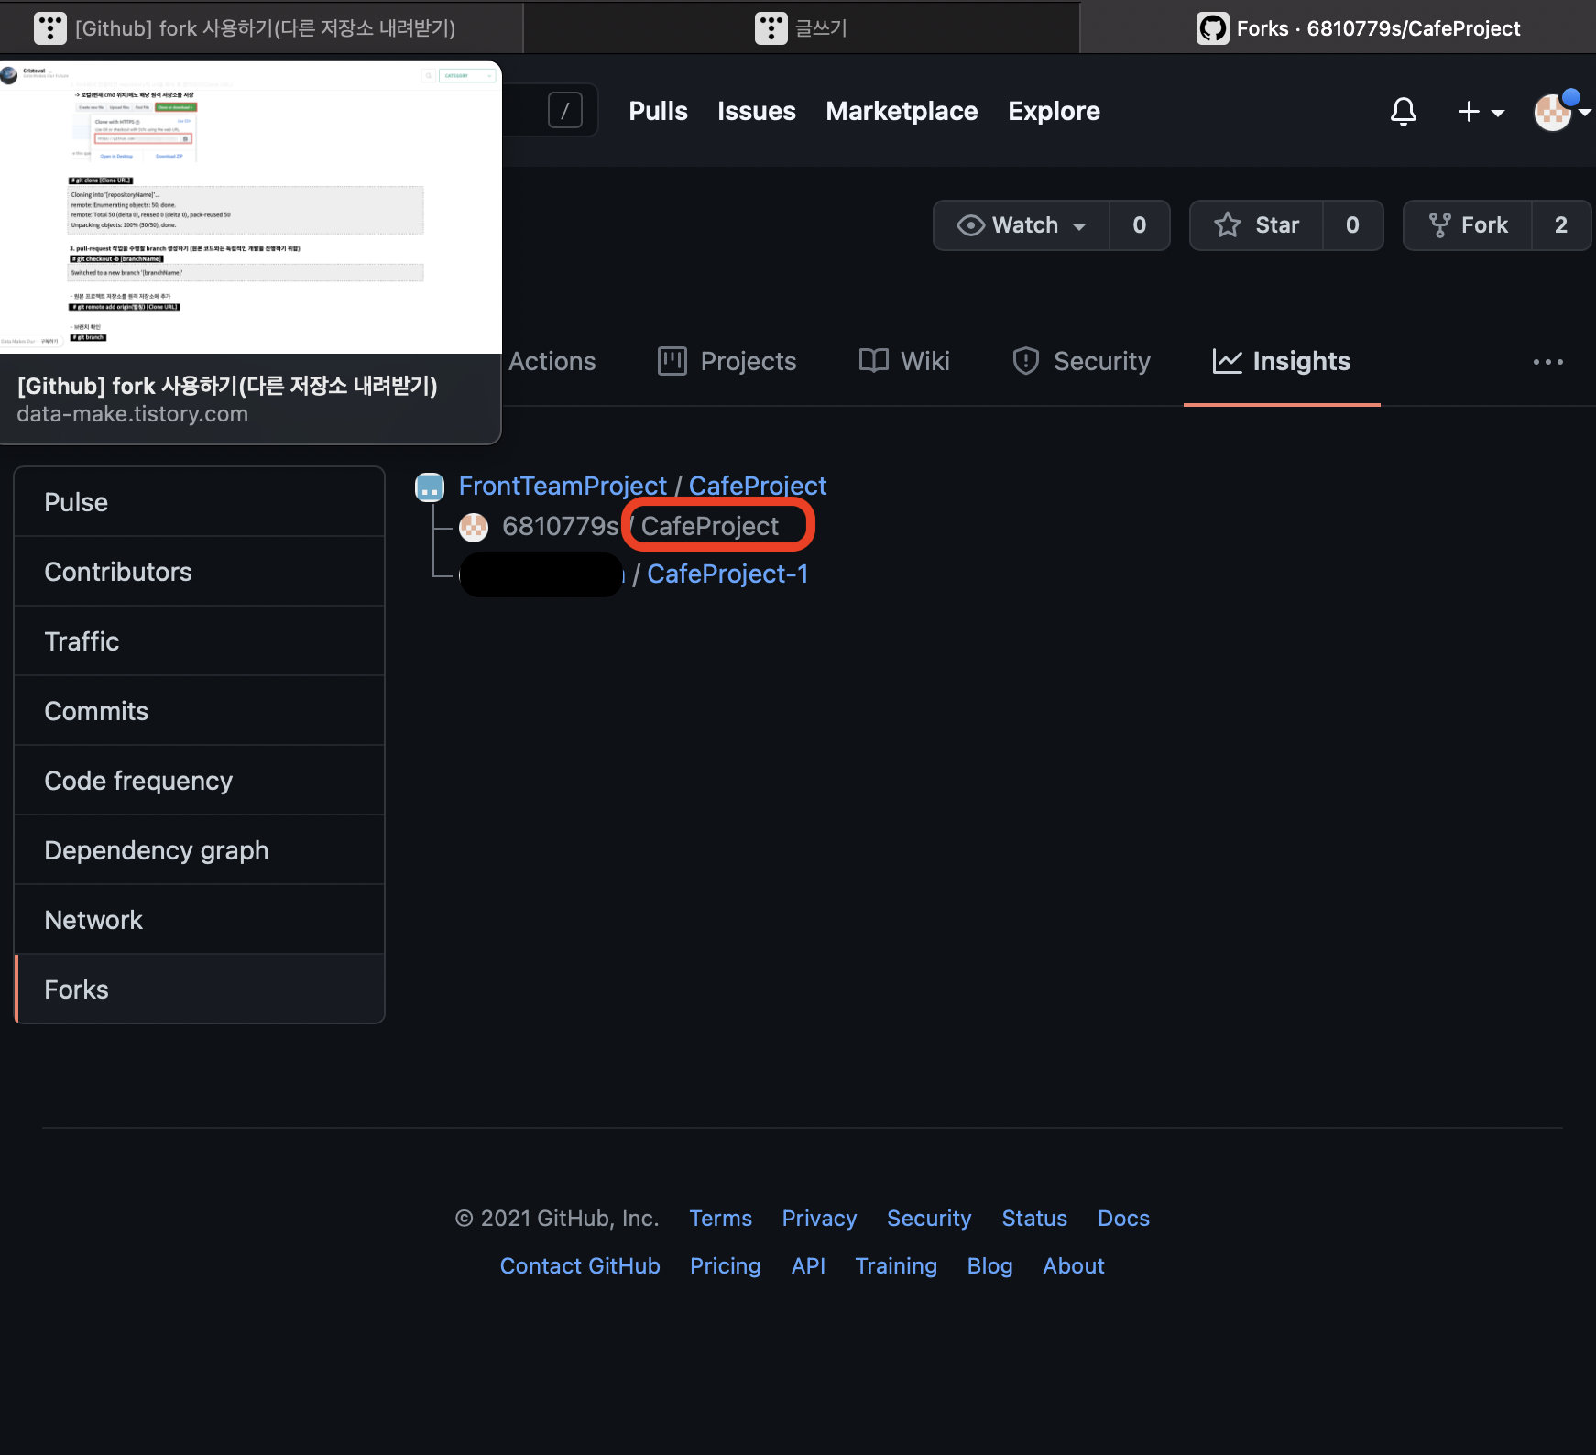Click the slash search shortcut key icon

565,111
